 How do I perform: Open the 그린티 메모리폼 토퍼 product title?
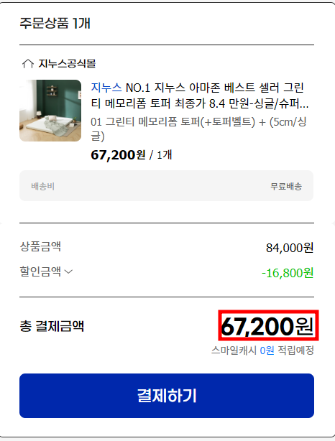pos(200,96)
